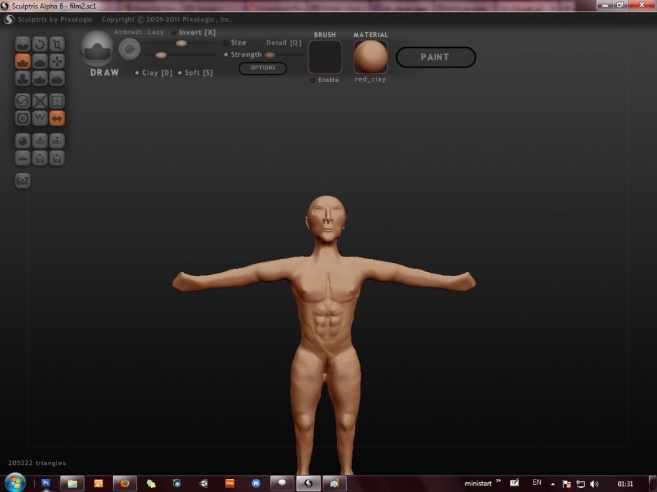The height and width of the screenshot is (492, 657).
Task: Choose the Grab tool with four arrows
Action: [x=57, y=62]
